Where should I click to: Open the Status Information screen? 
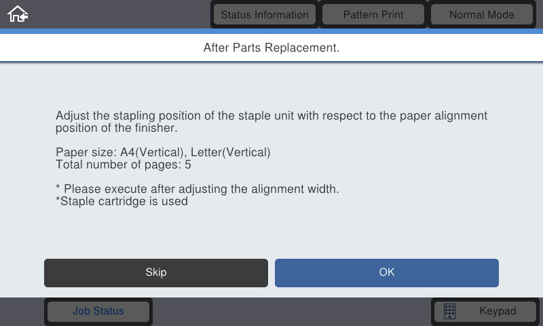(265, 14)
